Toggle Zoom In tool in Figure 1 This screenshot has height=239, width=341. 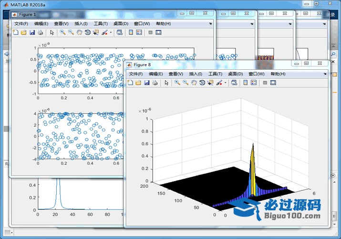pyautogui.click(x=62, y=33)
